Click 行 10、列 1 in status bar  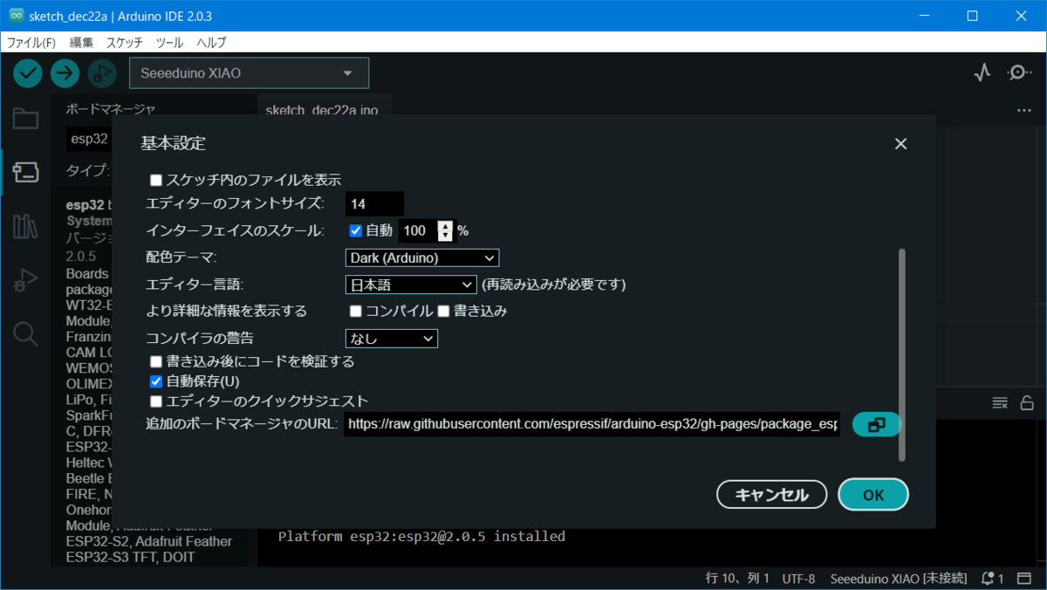tap(737, 579)
